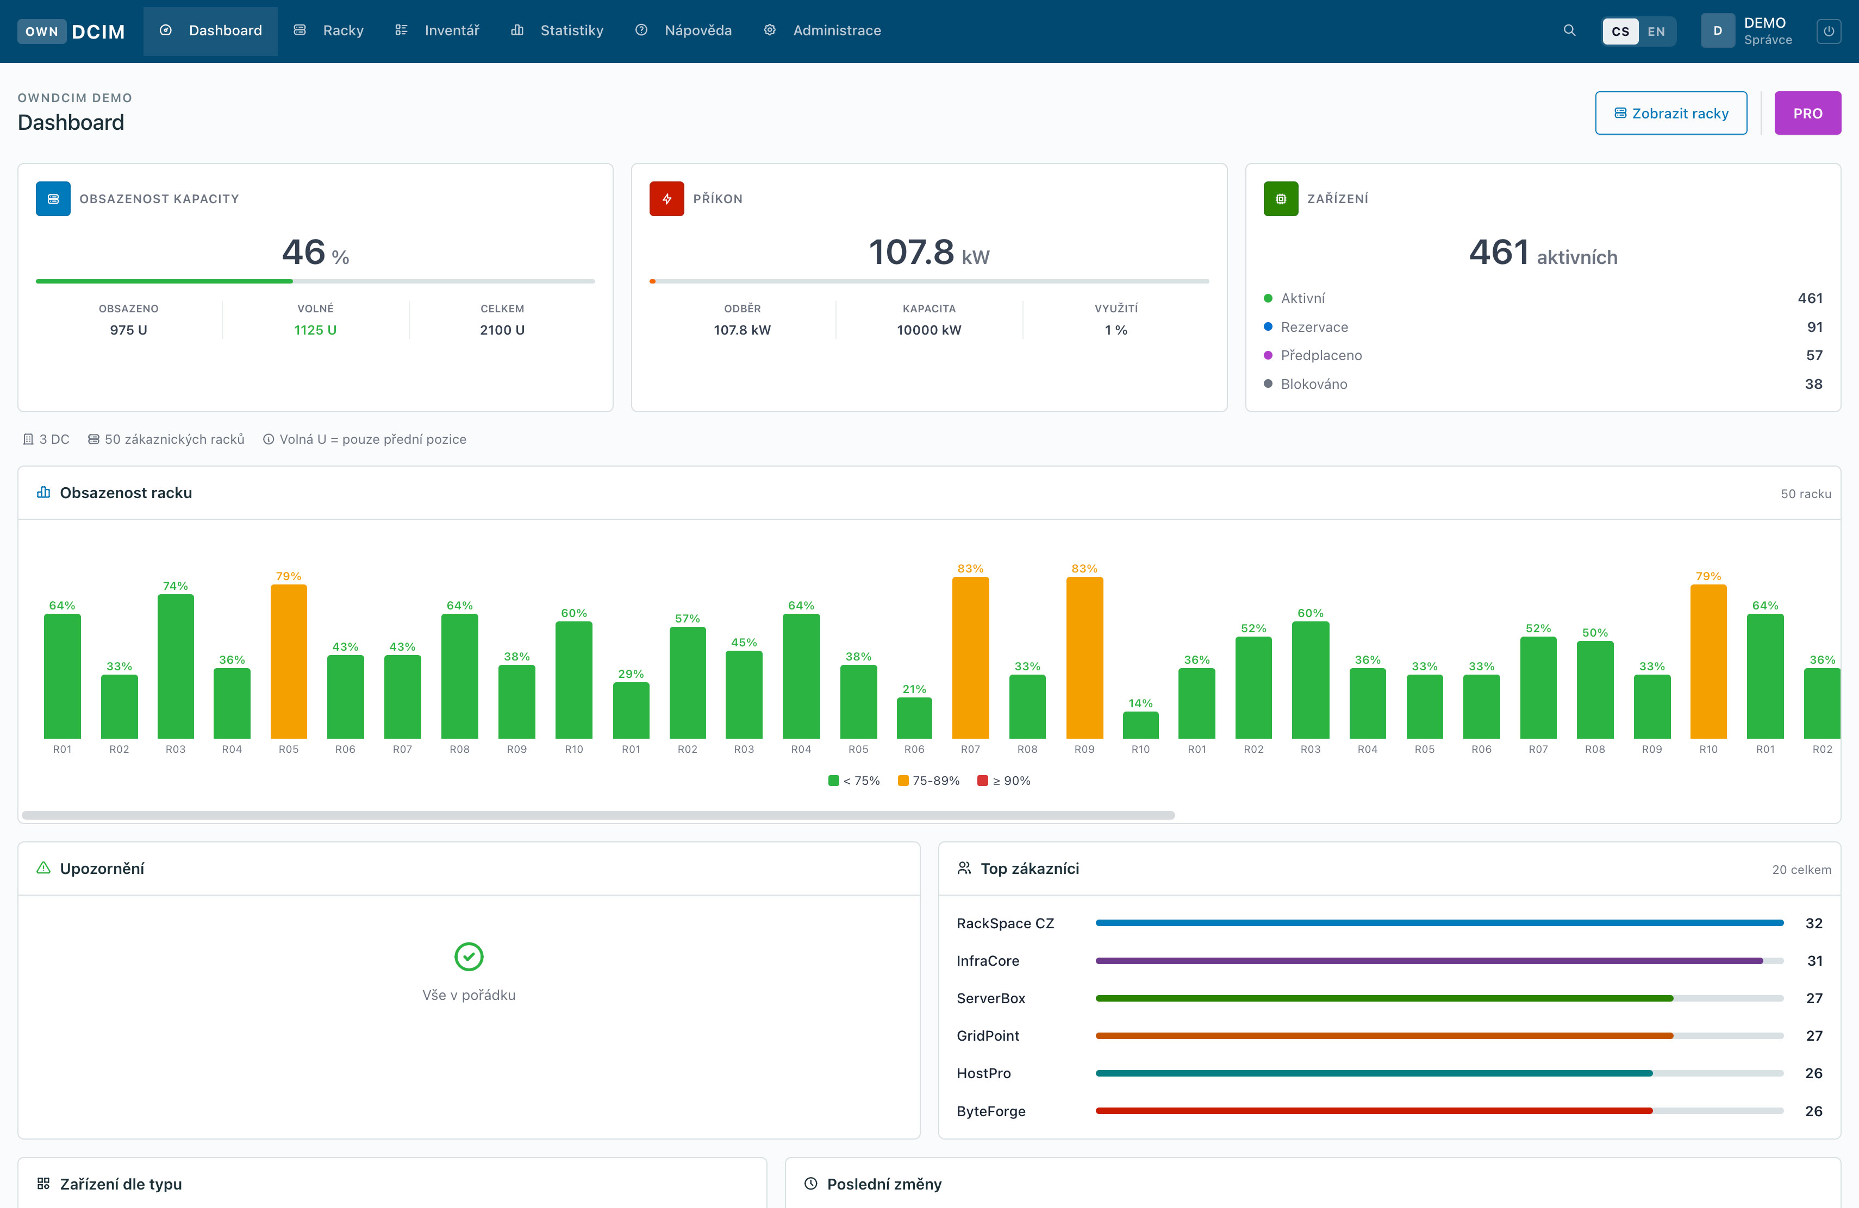Click the 20 celkem label

(1801, 869)
